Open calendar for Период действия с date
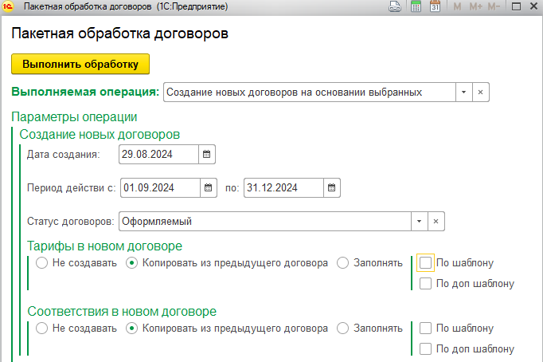The width and height of the screenshot is (543, 362). tap(208, 187)
